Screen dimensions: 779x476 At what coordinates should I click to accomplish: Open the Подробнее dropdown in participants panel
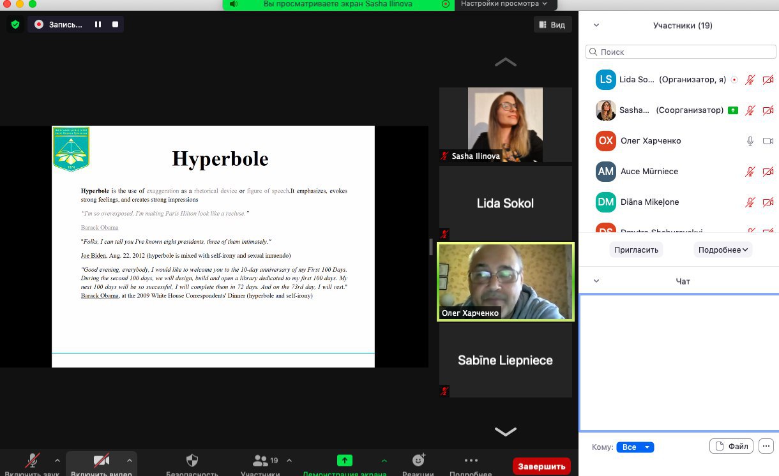coord(723,249)
